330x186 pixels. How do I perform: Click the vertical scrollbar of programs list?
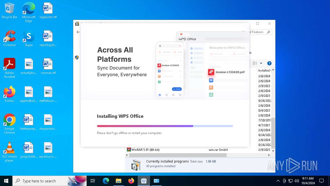(273, 133)
